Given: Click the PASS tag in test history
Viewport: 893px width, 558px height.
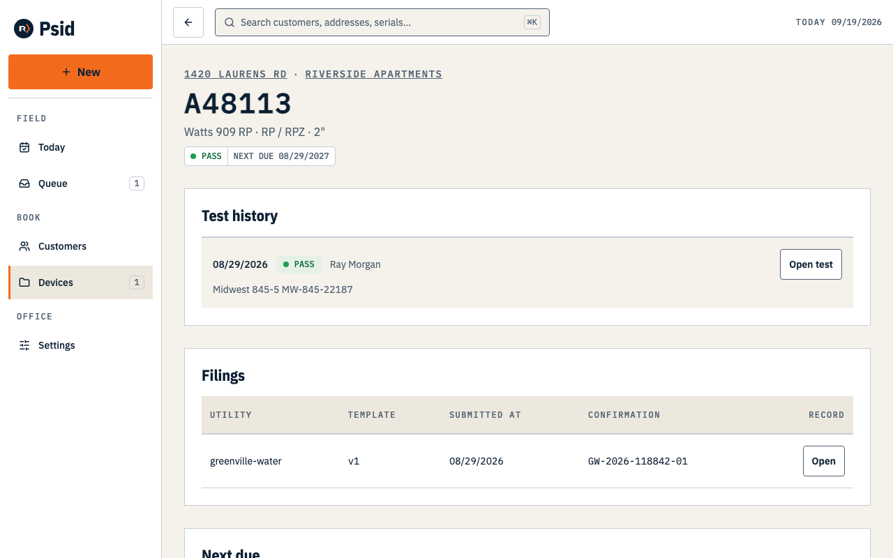Looking at the screenshot, I should coord(299,264).
